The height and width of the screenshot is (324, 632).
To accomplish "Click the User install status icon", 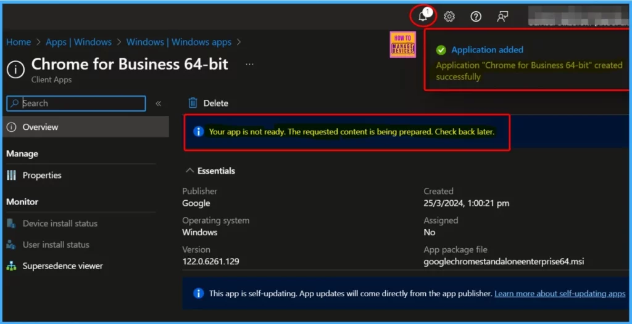I will tap(11, 245).
